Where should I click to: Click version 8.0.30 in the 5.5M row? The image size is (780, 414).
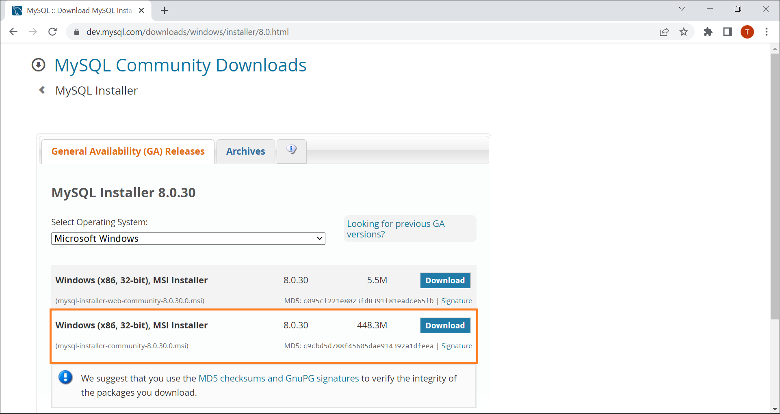[296, 280]
